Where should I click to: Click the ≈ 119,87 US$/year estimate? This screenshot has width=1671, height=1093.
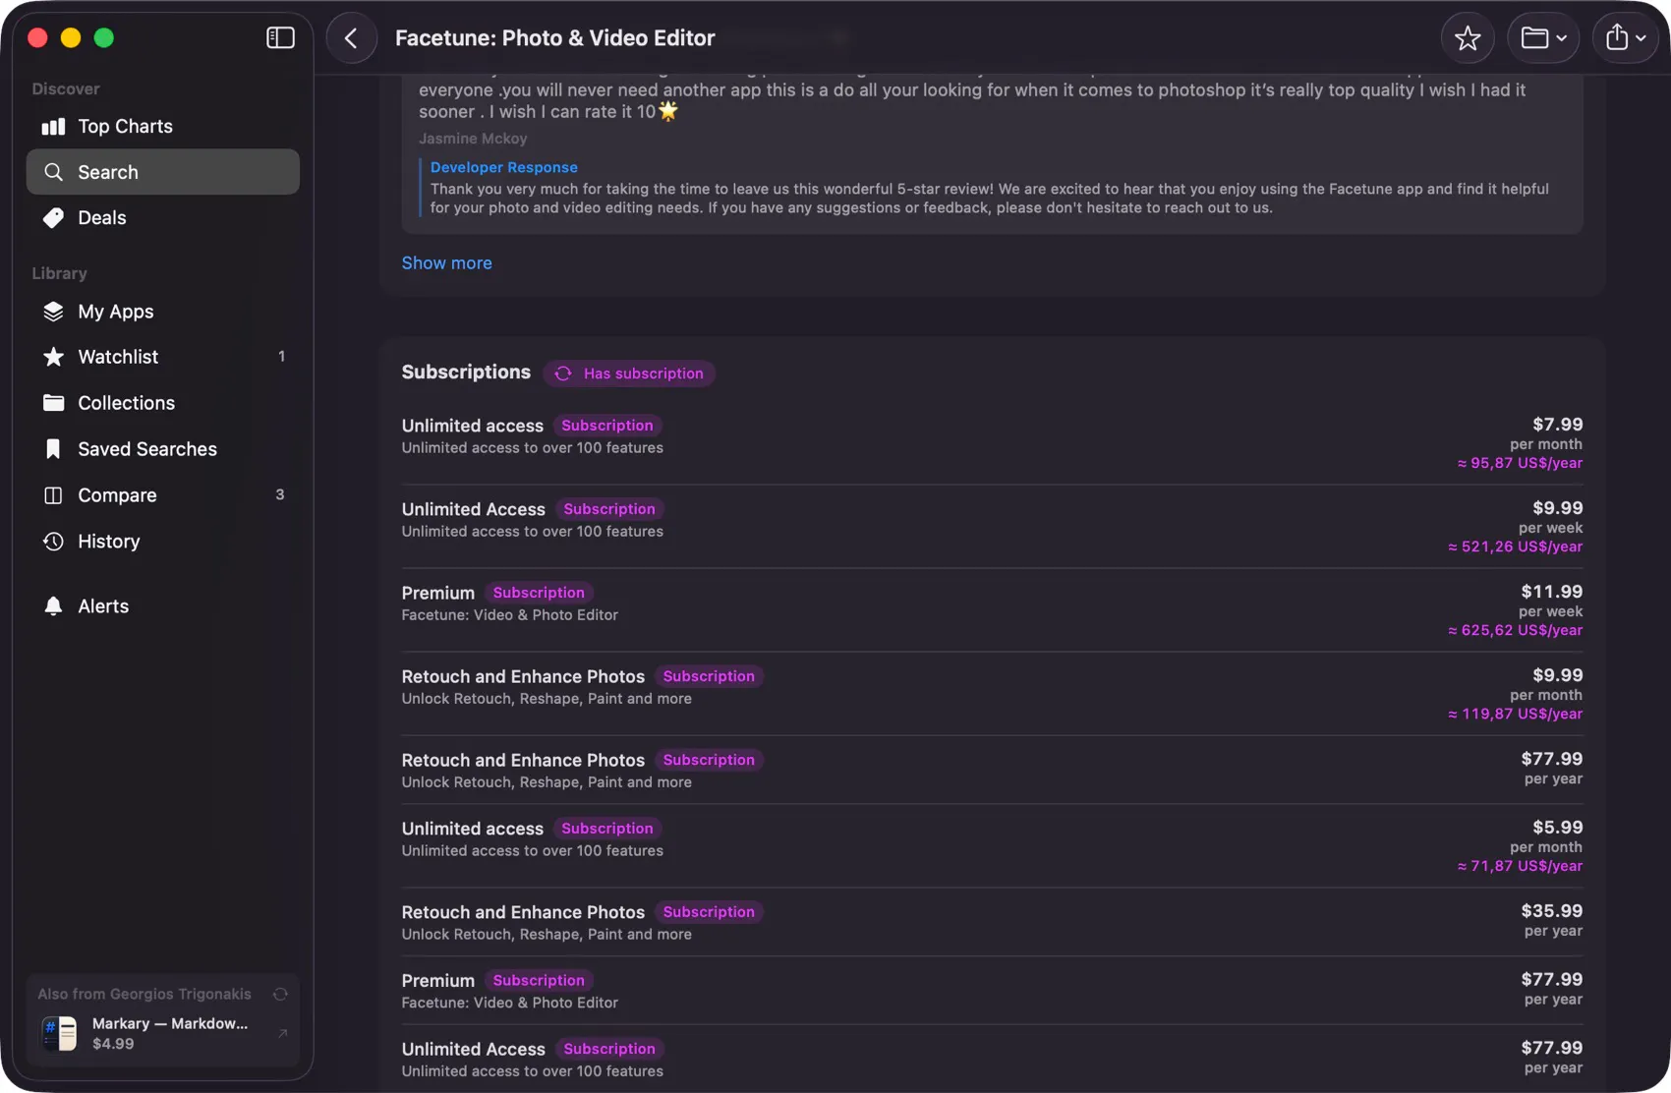pos(1515,715)
